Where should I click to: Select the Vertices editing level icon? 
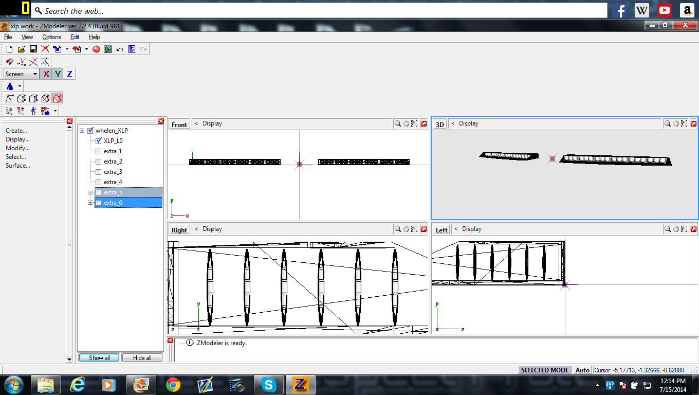9,98
